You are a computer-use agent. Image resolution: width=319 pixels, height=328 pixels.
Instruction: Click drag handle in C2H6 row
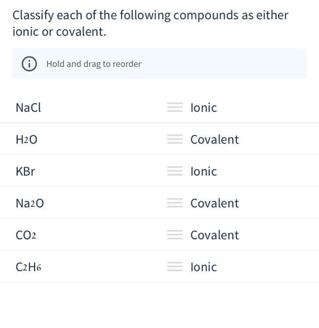click(175, 267)
